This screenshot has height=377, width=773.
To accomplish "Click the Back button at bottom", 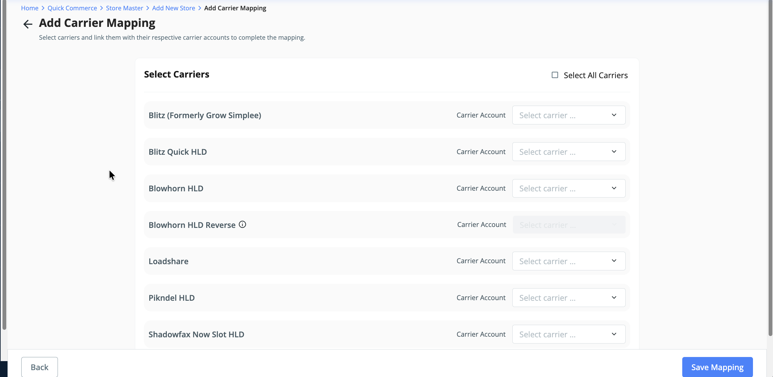I will click(x=39, y=367).
